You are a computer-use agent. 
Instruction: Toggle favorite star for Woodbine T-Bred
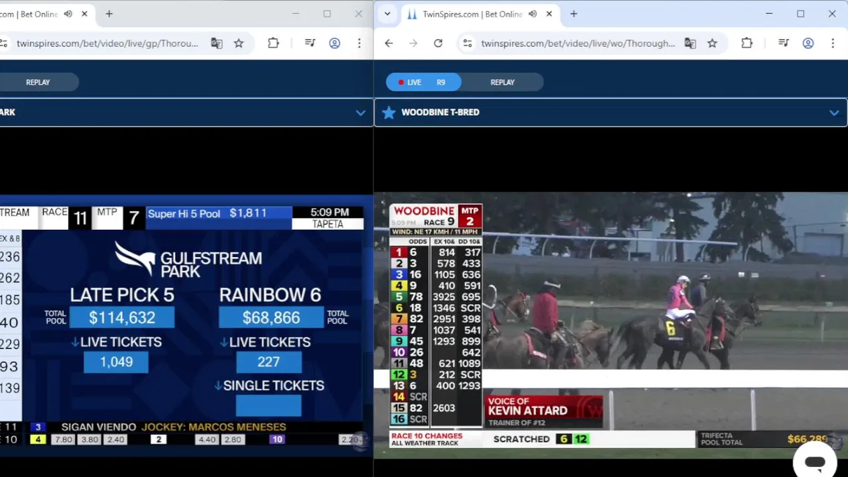pyautogui.click(x=389, y=113)
